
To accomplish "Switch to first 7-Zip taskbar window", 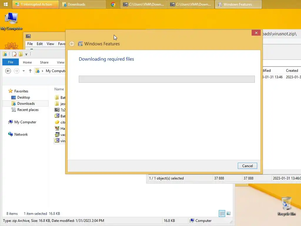I will click(x=144, y=4).
